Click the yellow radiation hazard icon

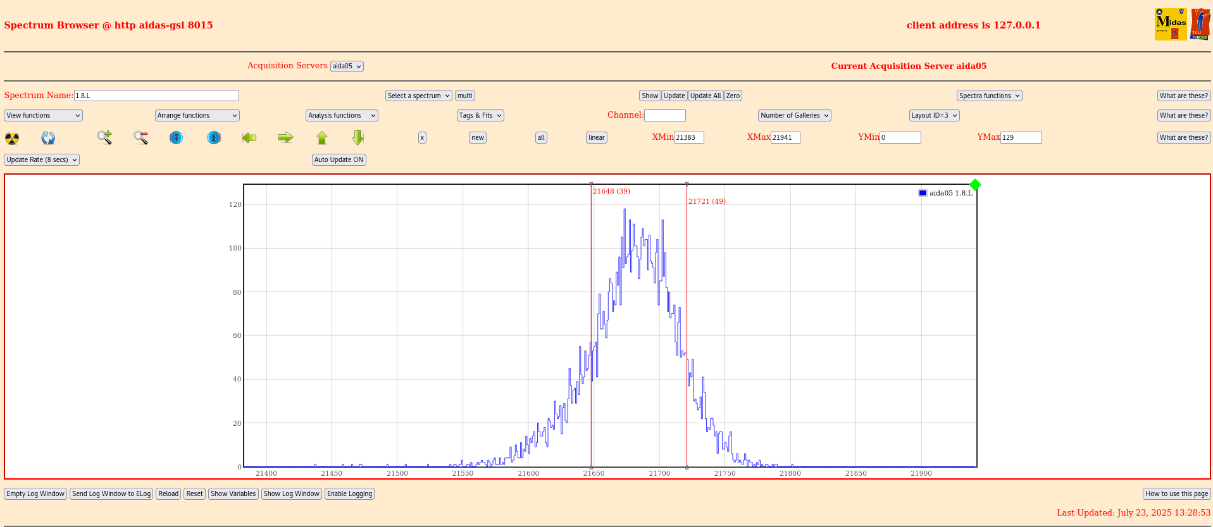(x=12, y=138)
